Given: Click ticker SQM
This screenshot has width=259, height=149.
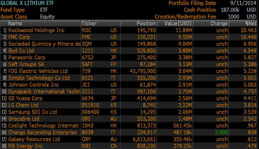Looking at the screenshot, I should [x=87, y=44].
